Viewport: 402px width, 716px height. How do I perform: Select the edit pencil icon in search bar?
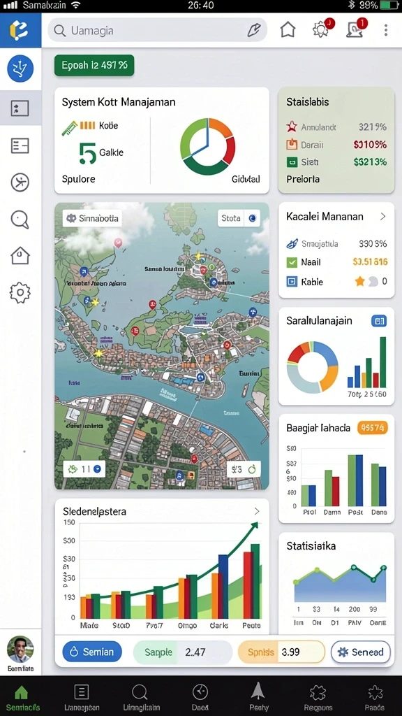253,31
